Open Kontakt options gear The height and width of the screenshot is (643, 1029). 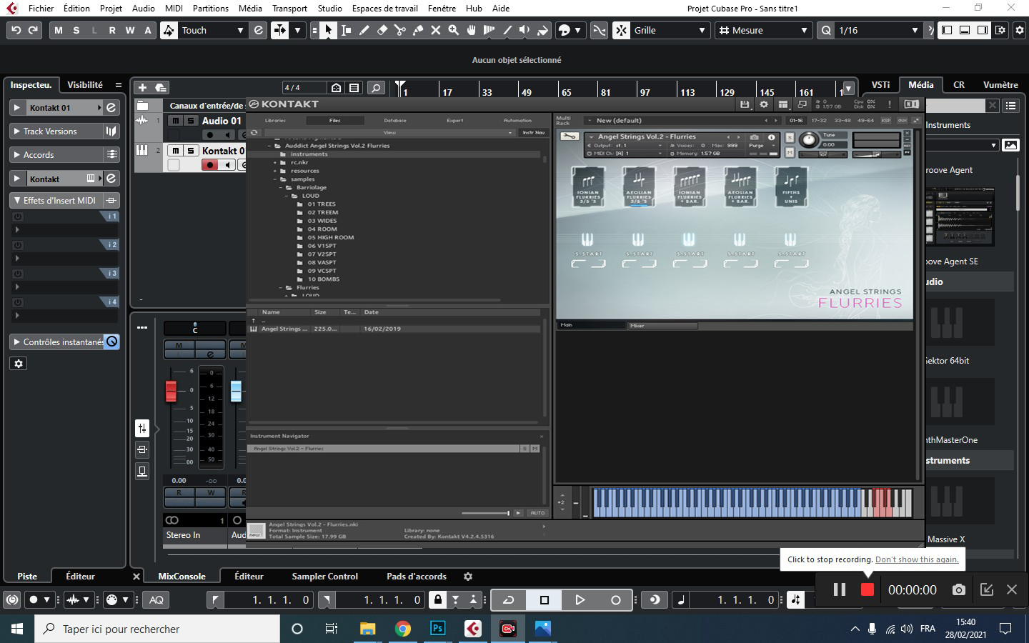pyautogui.click(x=763, y=104)
